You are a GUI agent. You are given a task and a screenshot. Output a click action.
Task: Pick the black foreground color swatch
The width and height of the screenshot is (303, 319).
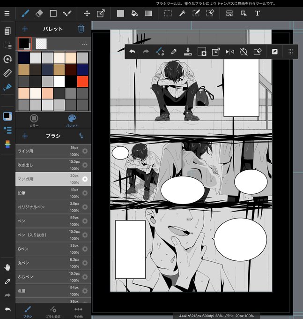pyautogui.click(x=25, y=44)
